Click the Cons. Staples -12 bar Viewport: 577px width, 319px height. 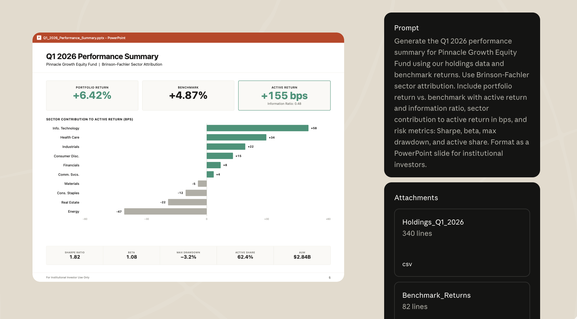pyautogui.click(x=196, y=193)
